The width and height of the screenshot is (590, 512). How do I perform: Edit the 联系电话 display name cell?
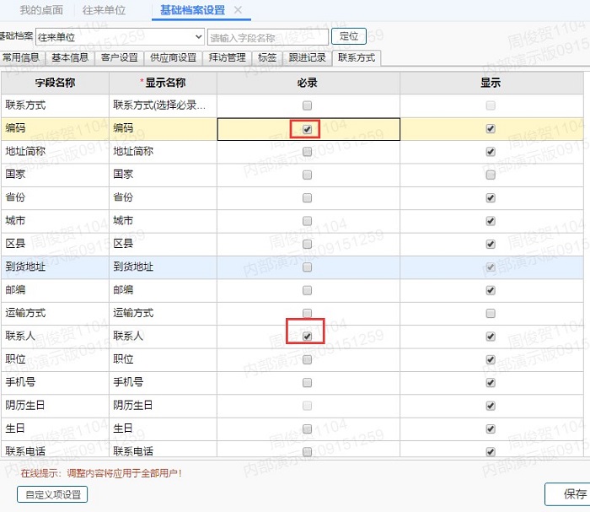pyautogui.click(x=163, y=450)
